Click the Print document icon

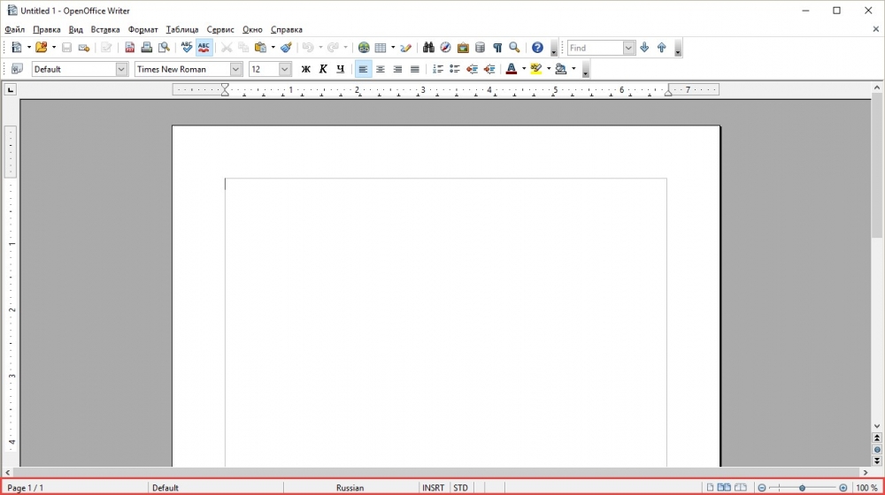pyautogui.click(x=147, y=48)
